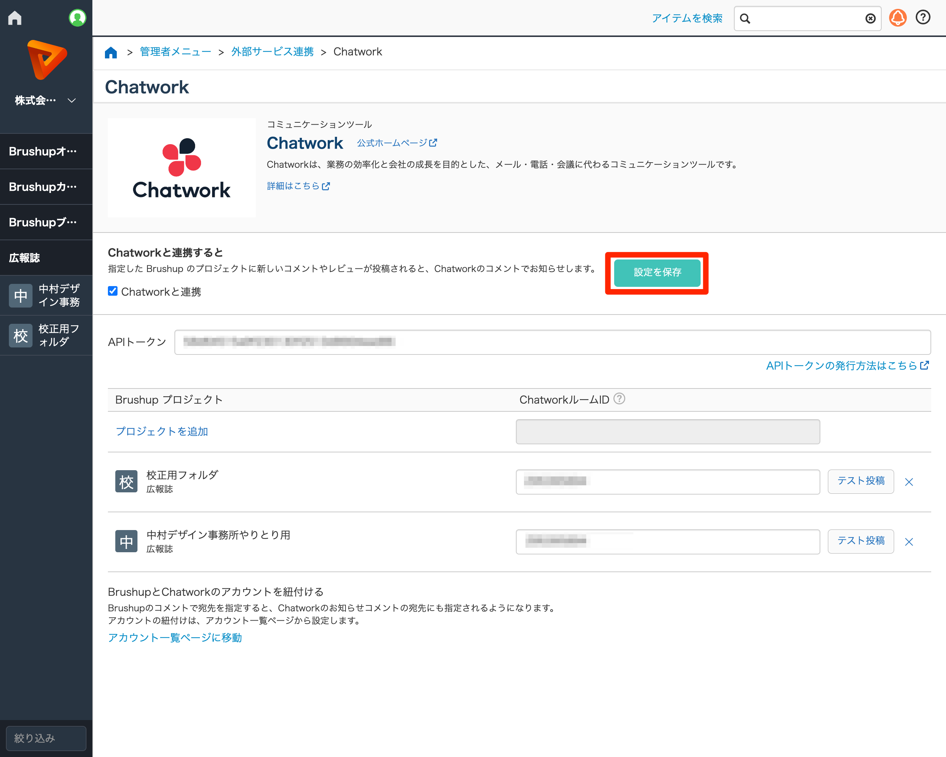Click the プロジェクトを追加 link
The width and height of the screenshot is (946, 757).
[162, 431]
